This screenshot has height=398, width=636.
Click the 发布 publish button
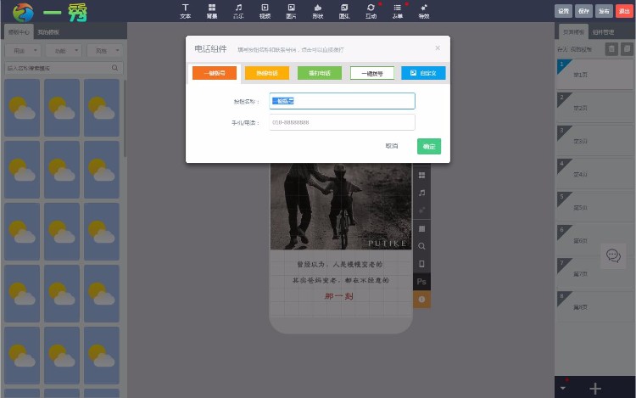click(x=604, y=11)
